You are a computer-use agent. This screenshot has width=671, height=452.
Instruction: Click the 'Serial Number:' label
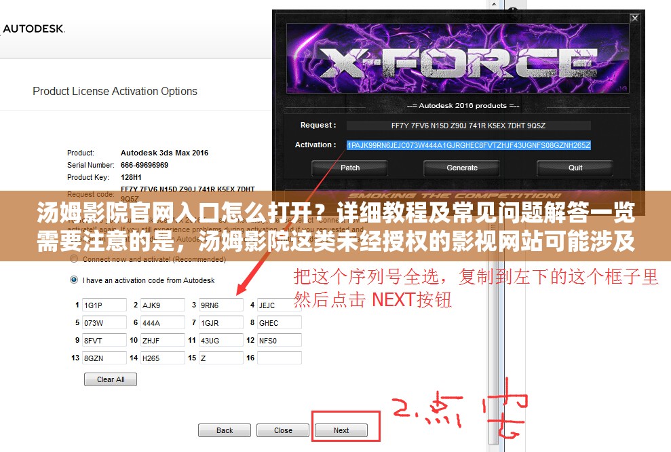point(91,165)
